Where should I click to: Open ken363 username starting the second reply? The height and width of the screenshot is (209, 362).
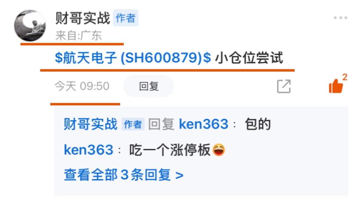pyautogui.click(x=88, y=150)
